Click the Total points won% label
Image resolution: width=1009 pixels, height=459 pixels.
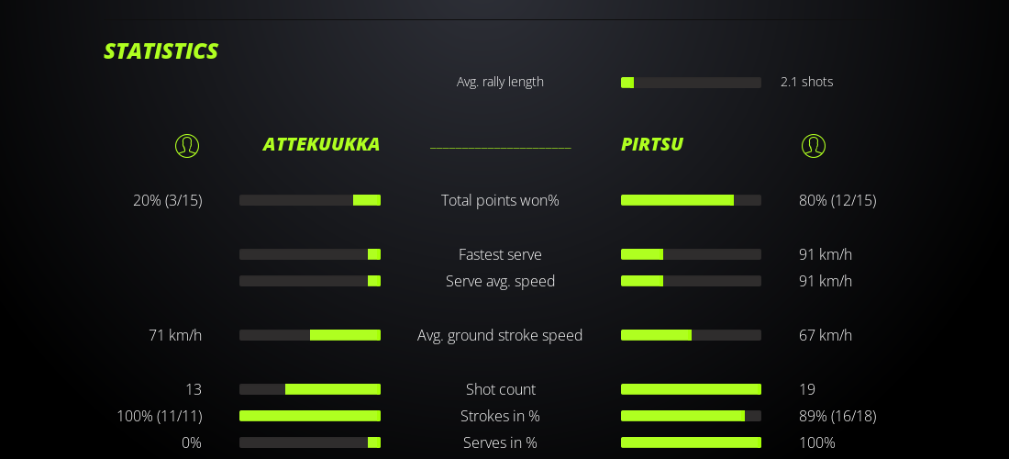[500, 200]
